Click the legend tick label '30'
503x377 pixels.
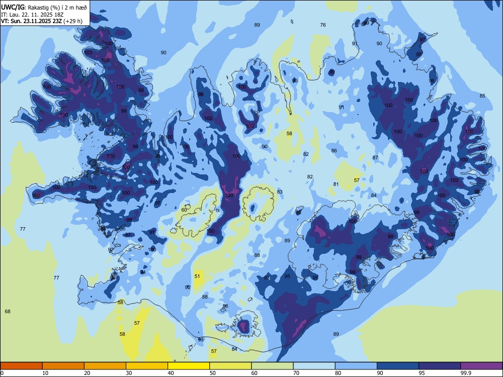pos(129,373)
